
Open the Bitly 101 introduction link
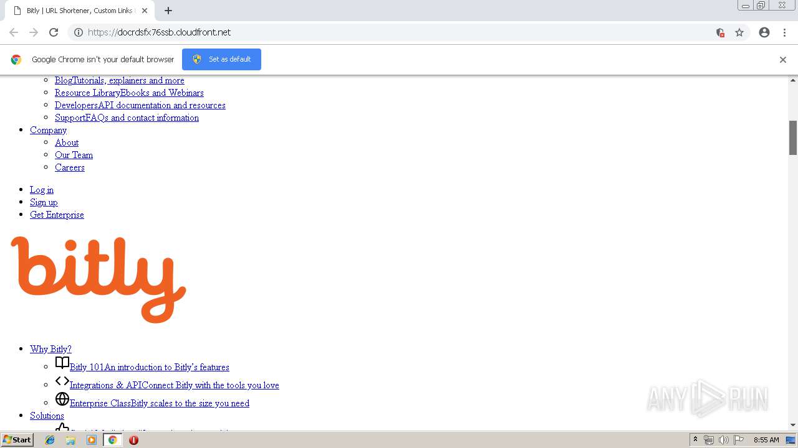[x=150, y=367]
